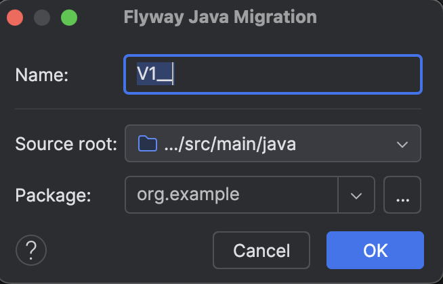
Task: Click the org.example package text
Action: 188,195
